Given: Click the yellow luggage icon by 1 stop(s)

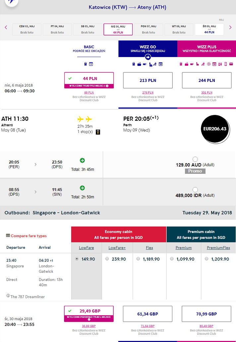Looking at the screenshot, I should 98,132.
